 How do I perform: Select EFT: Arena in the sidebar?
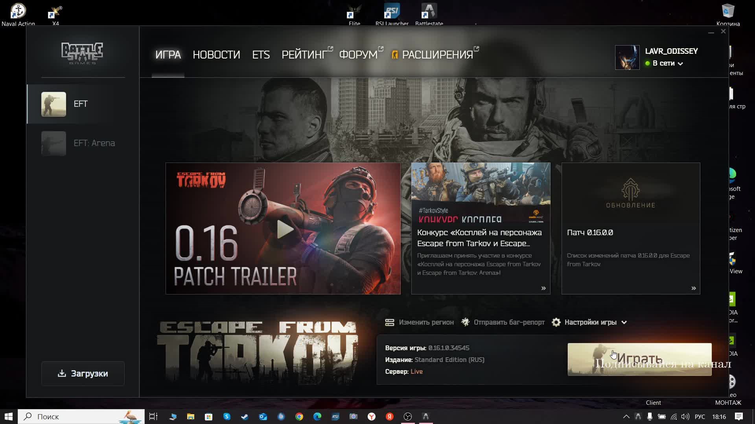(x=83, y=143)
